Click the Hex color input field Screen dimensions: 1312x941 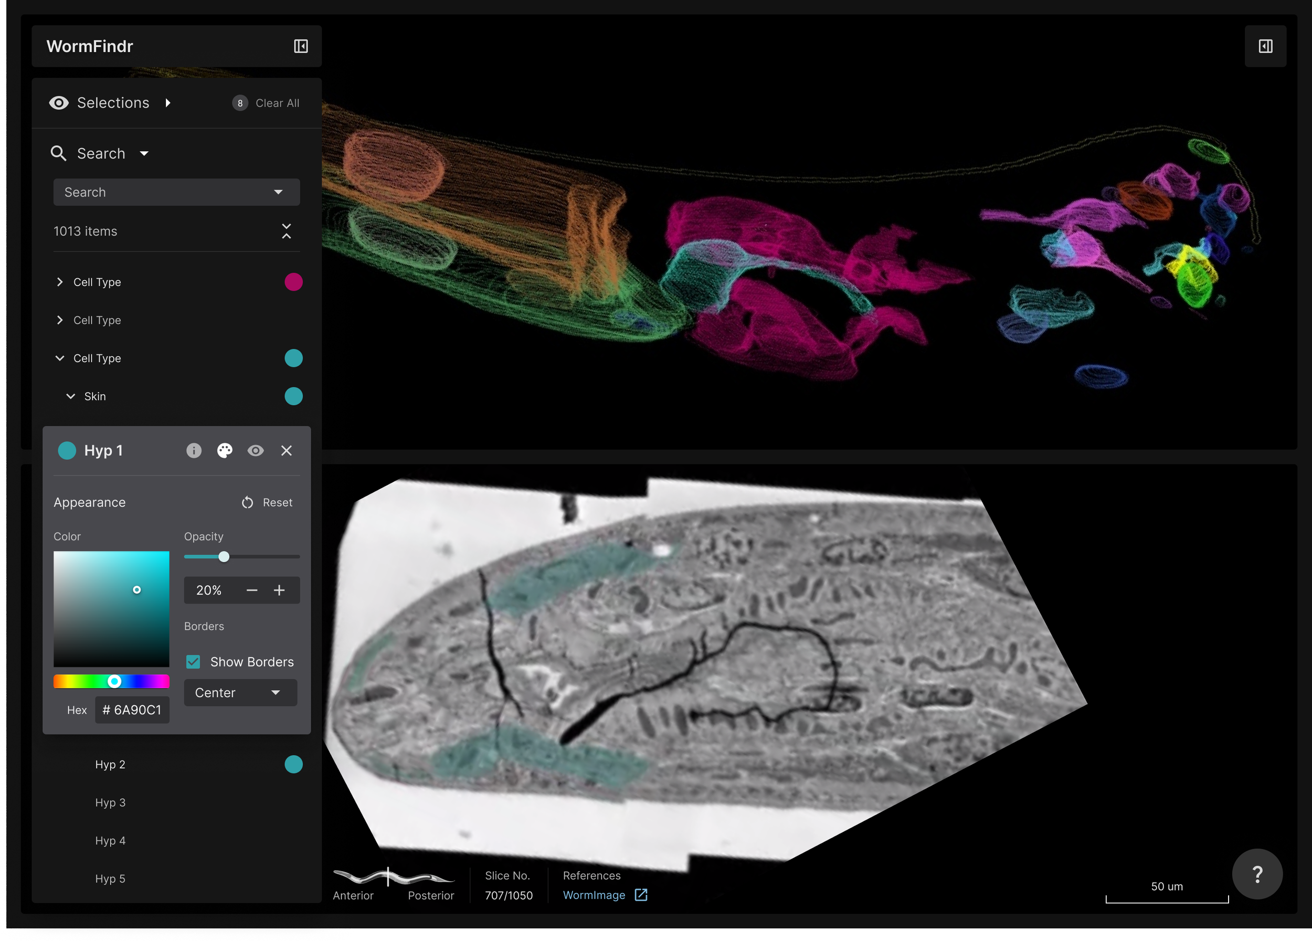point(132,710)
